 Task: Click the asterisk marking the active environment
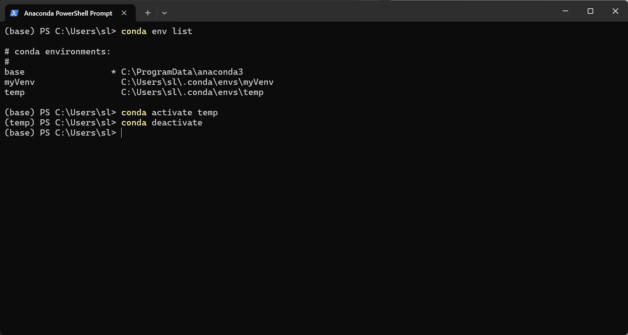(x=114, y=72)
